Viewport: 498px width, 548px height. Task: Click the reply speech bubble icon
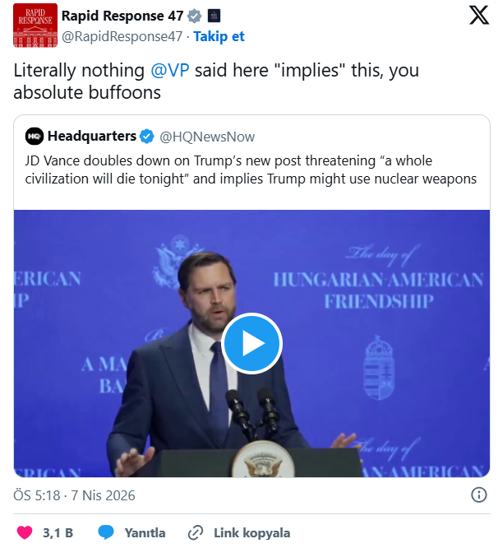click(x=106, y=532)
